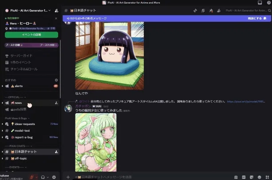272x180 pixels.
Task: Dismiss the おすすめ section with its X icon
Action: coord(56,80)
